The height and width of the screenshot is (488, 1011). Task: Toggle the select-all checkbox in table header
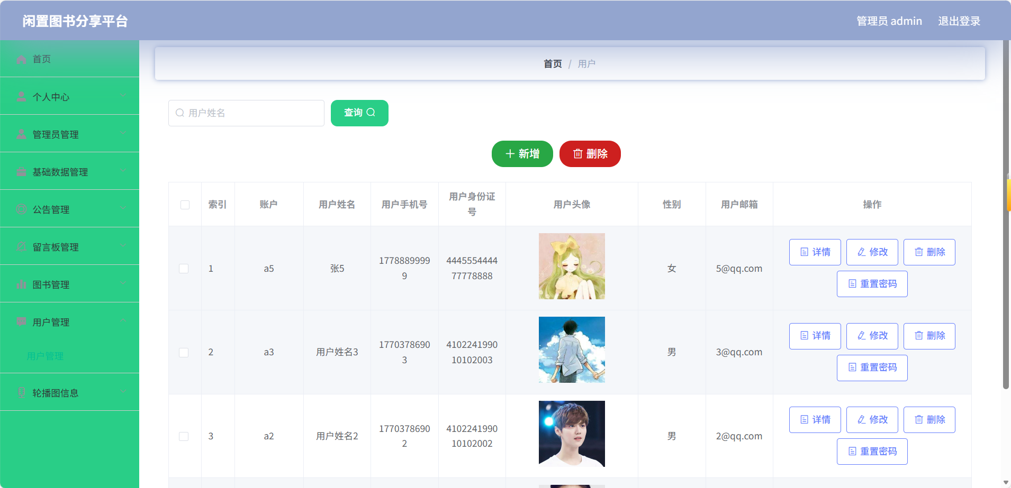(x=185, y=205)
